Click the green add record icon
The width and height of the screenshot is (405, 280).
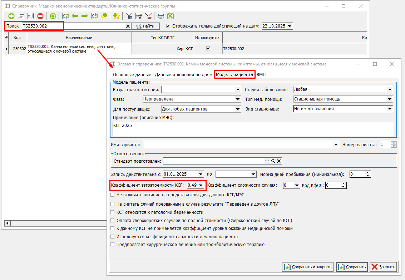(x=11, y=16)
